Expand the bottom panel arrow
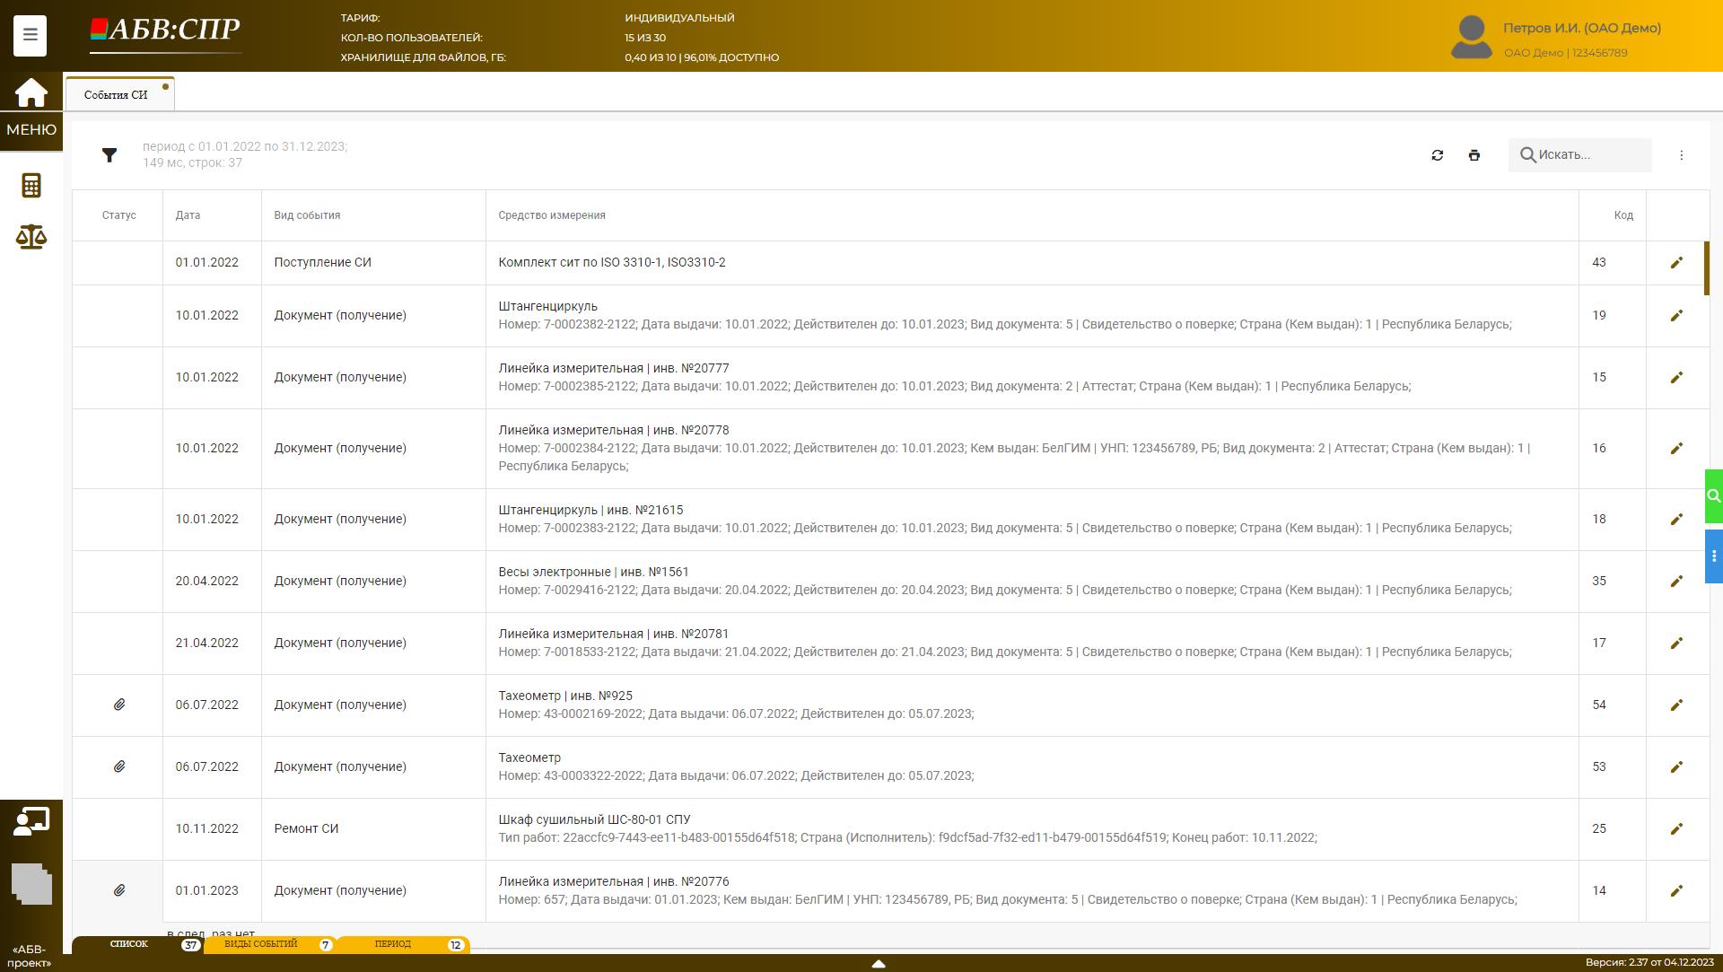Screen dimensions: 1723x972 [879, 963]
